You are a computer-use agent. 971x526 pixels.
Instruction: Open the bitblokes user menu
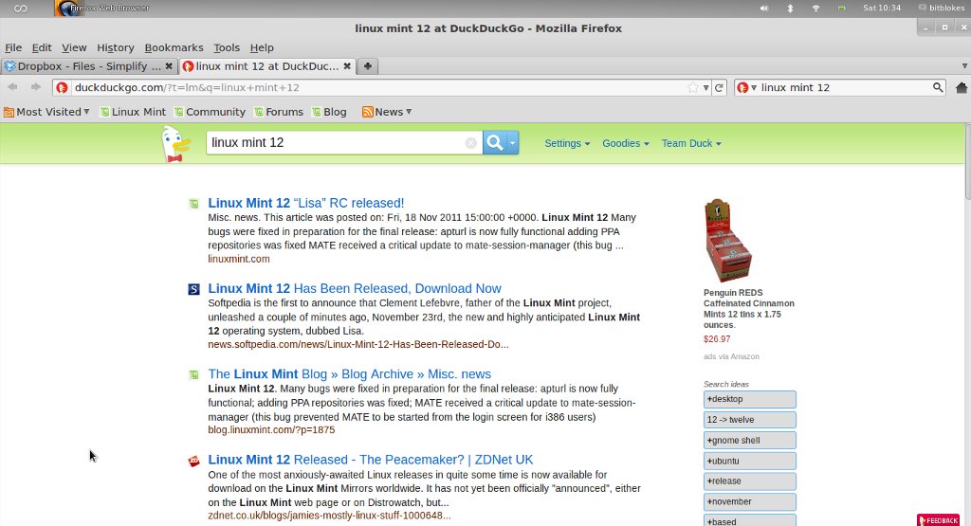click(942, 8)
